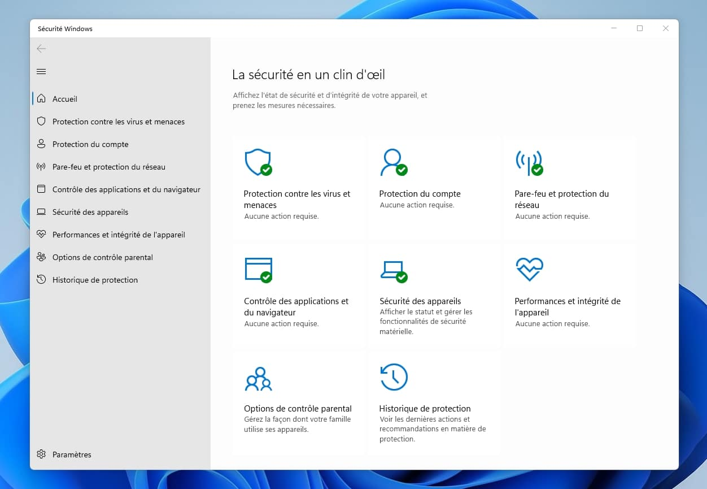Open Contrôle des applications et du navigateur tile title
This screenshot has height=489, width=707.
pyautogui.click(x=296, y=306)
